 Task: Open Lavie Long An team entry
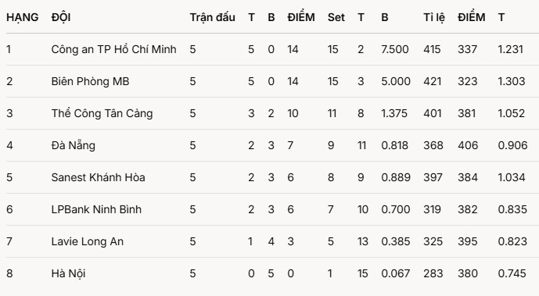[x=88, y=241]
